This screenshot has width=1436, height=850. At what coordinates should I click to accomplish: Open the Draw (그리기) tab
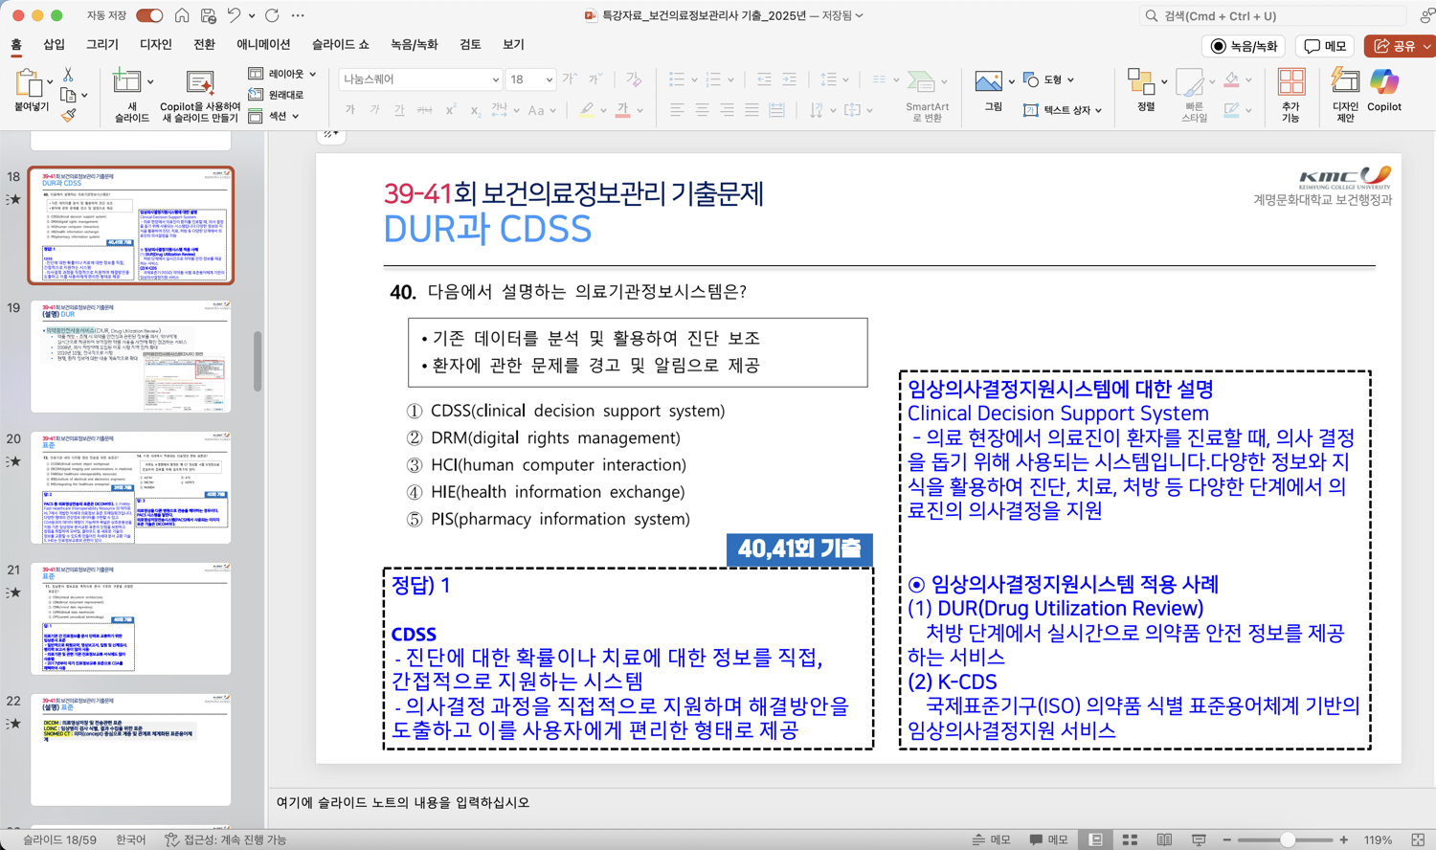click(102, 44)
